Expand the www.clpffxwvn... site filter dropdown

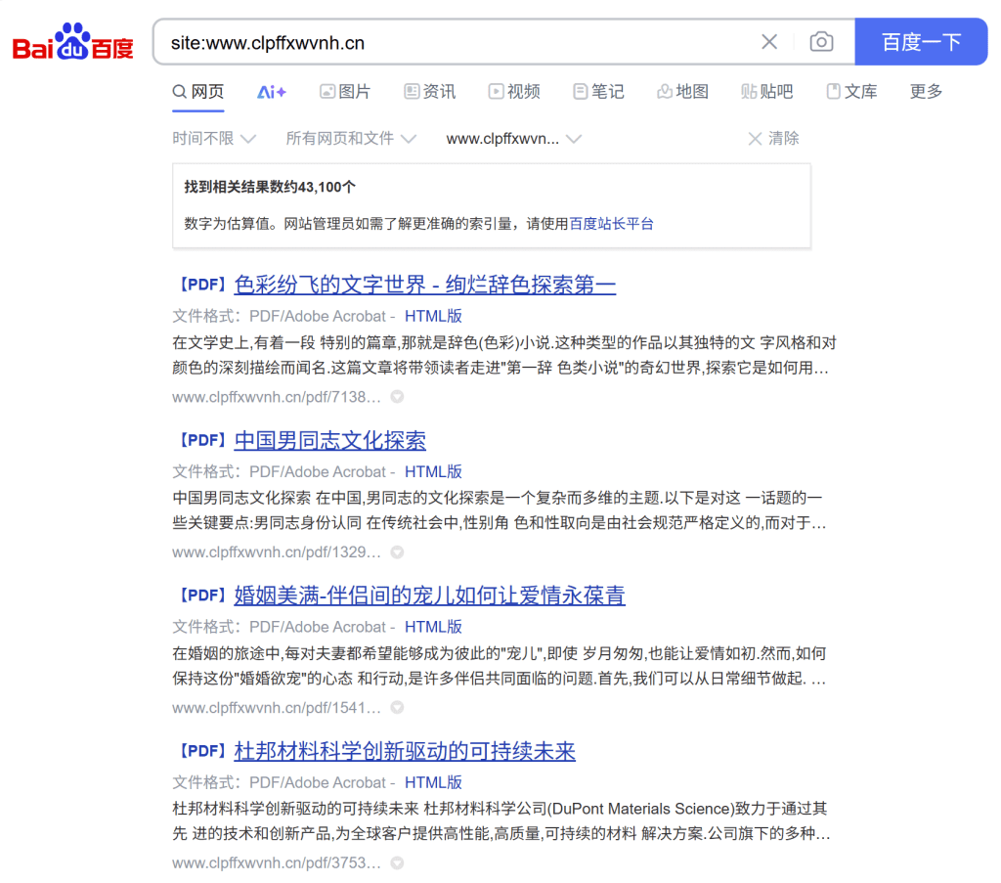[513, 139]
